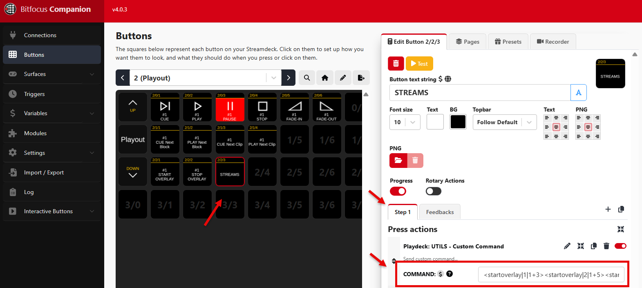Click the yellow Test button

pos(419,64)
